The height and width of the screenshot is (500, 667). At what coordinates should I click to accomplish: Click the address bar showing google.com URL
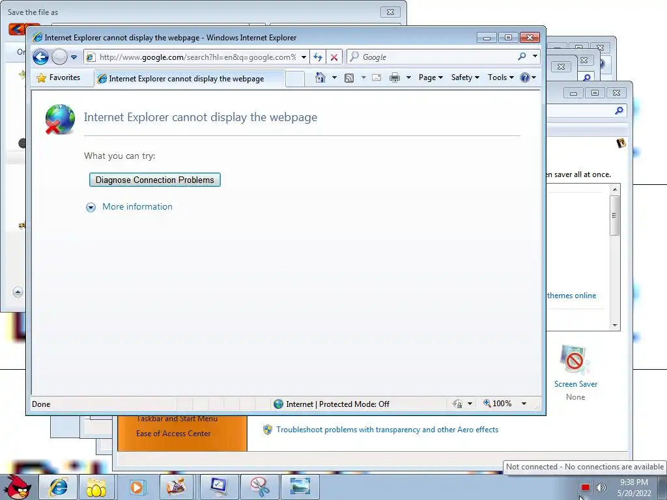(197, 57)
